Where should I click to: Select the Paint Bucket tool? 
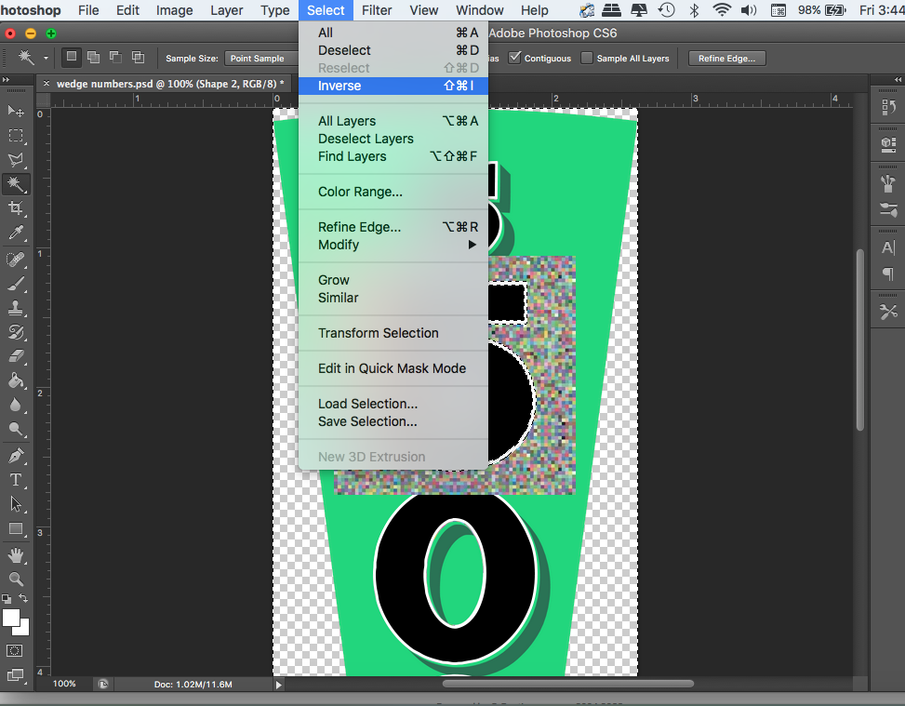(x=16, y=380)
